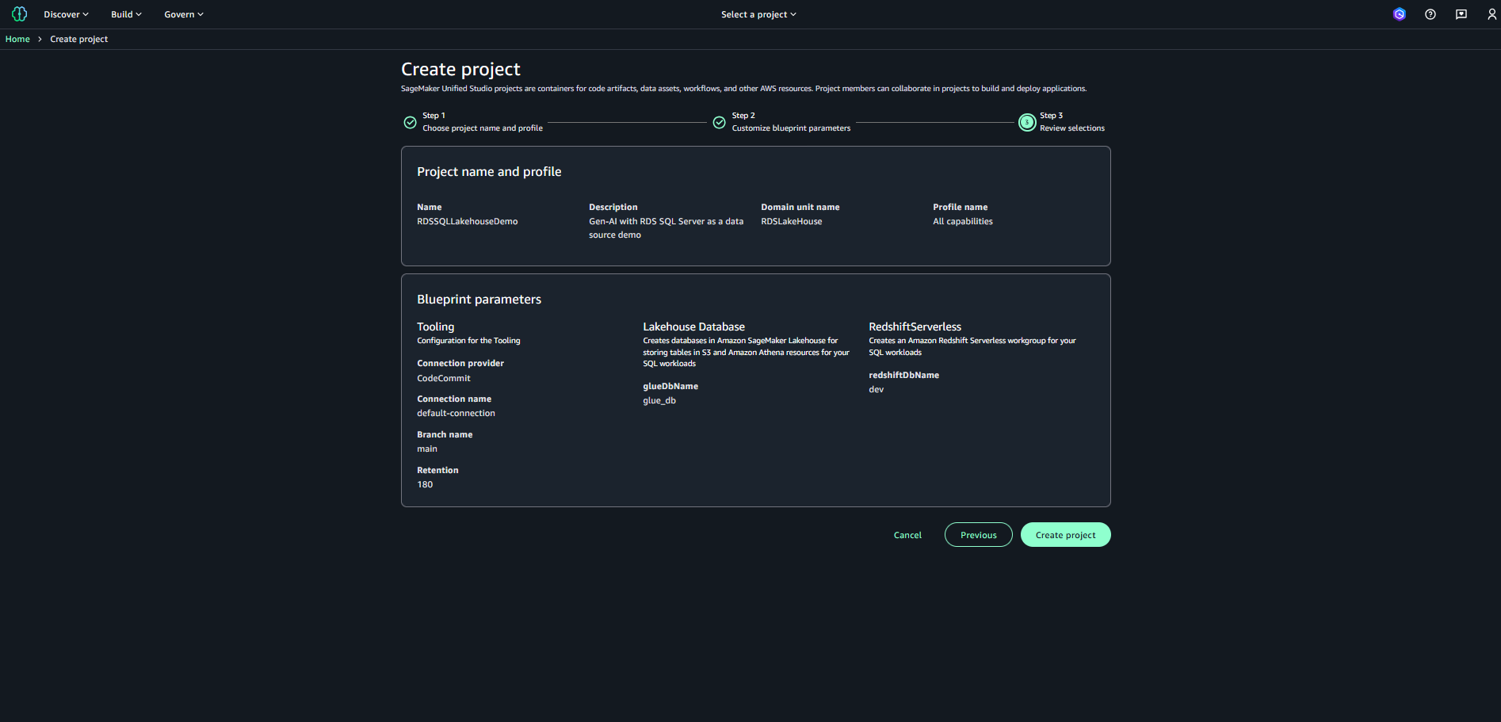1501x722 pixels.
Task: Expand the Govern menu
Action: coord(184,14)
